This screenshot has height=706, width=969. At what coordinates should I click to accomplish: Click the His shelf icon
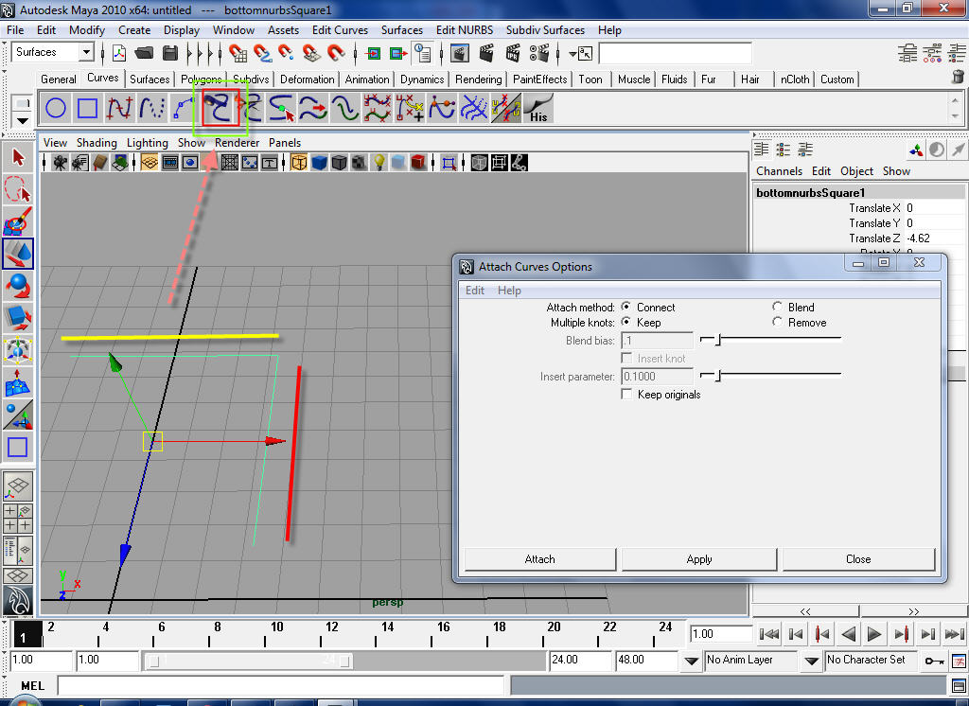(538, 108)
